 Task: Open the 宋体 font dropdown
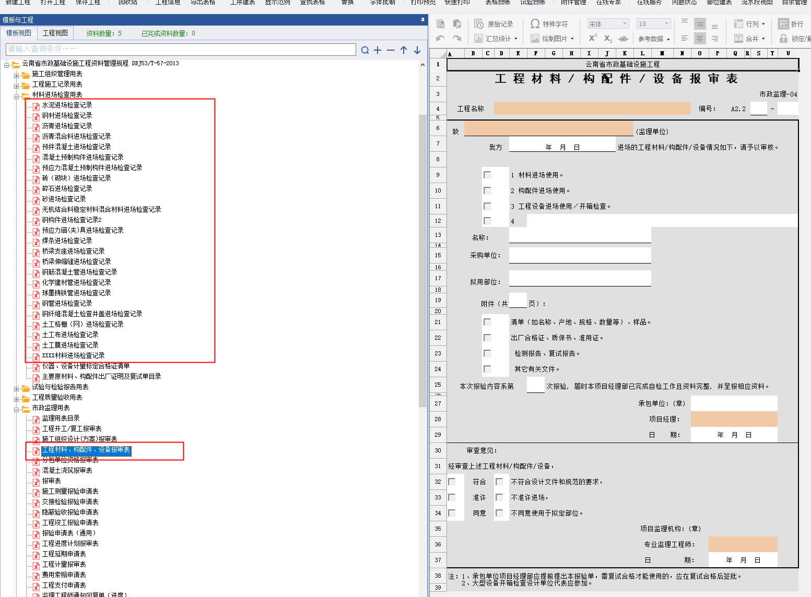coord(625,24)
